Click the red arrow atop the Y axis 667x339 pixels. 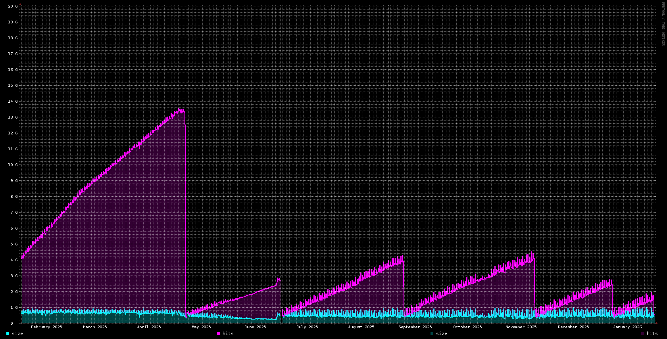click(x=20, y=4)
